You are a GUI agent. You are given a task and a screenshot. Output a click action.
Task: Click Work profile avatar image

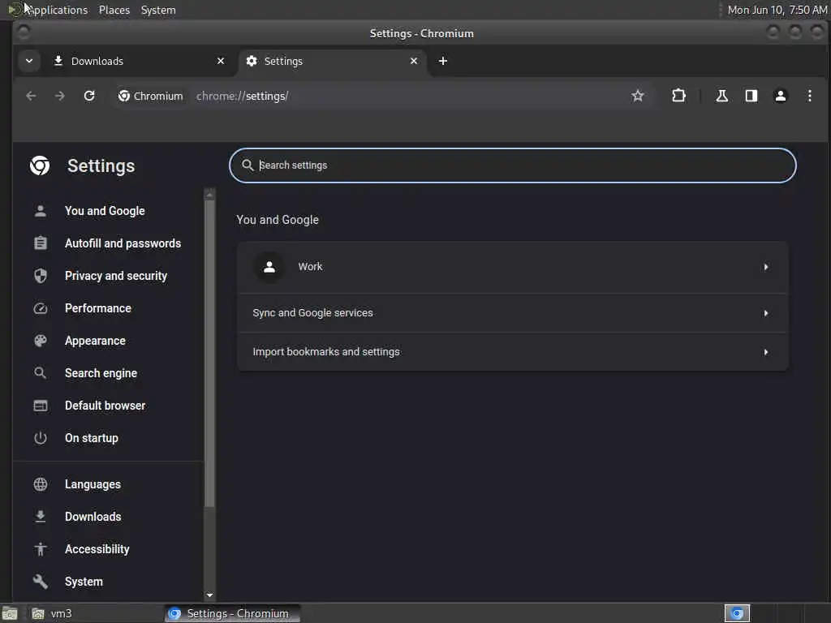[269, 267]
